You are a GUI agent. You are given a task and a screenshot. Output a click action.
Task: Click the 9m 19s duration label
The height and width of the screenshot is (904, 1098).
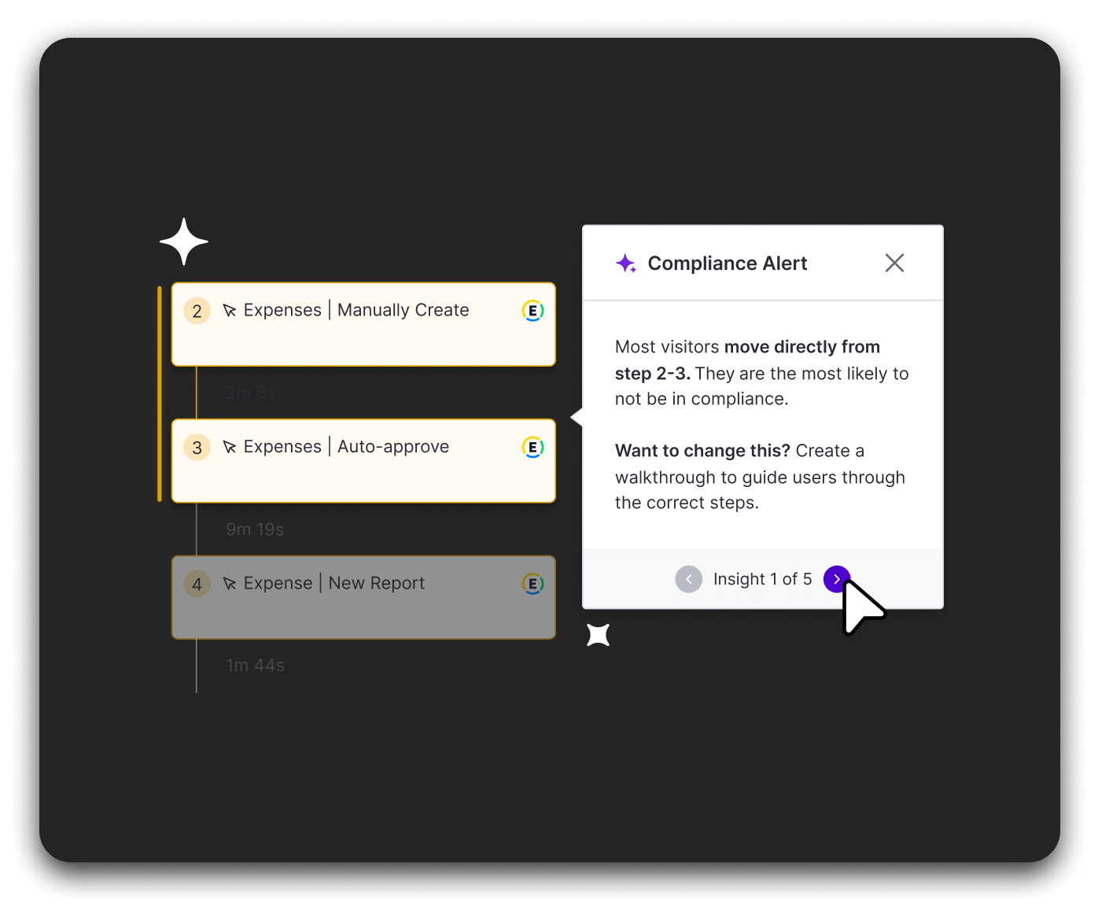[x=255, y=529]
